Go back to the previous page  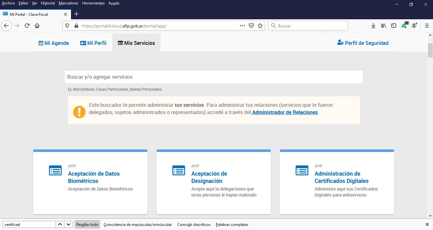[7, 26]
